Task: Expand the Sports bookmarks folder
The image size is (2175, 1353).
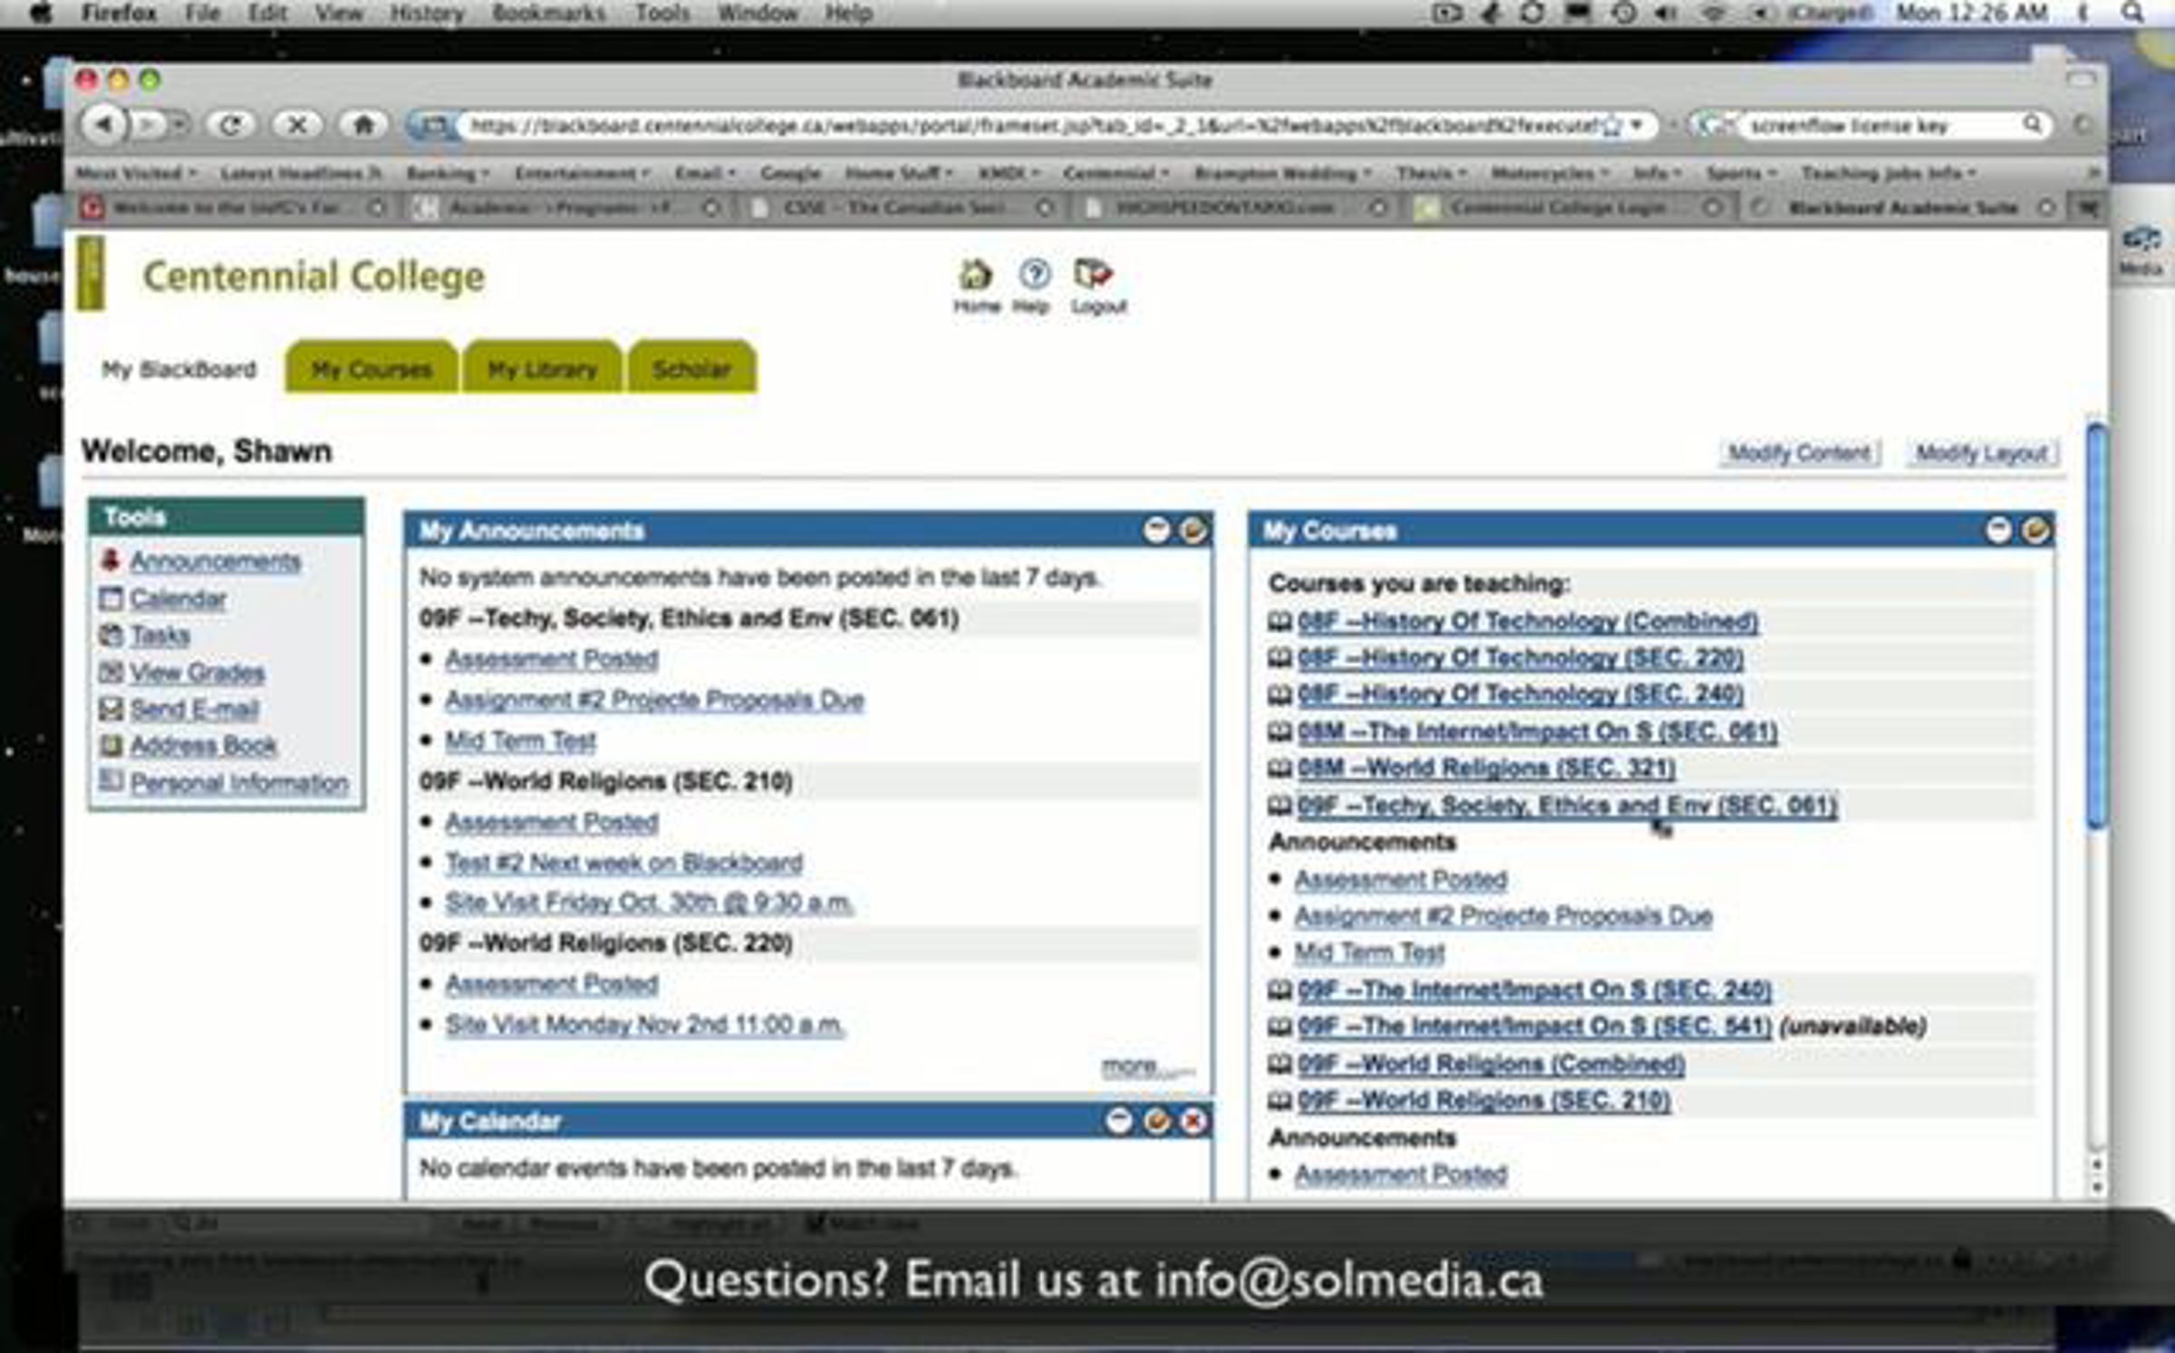Action: tap(1742, 172)
